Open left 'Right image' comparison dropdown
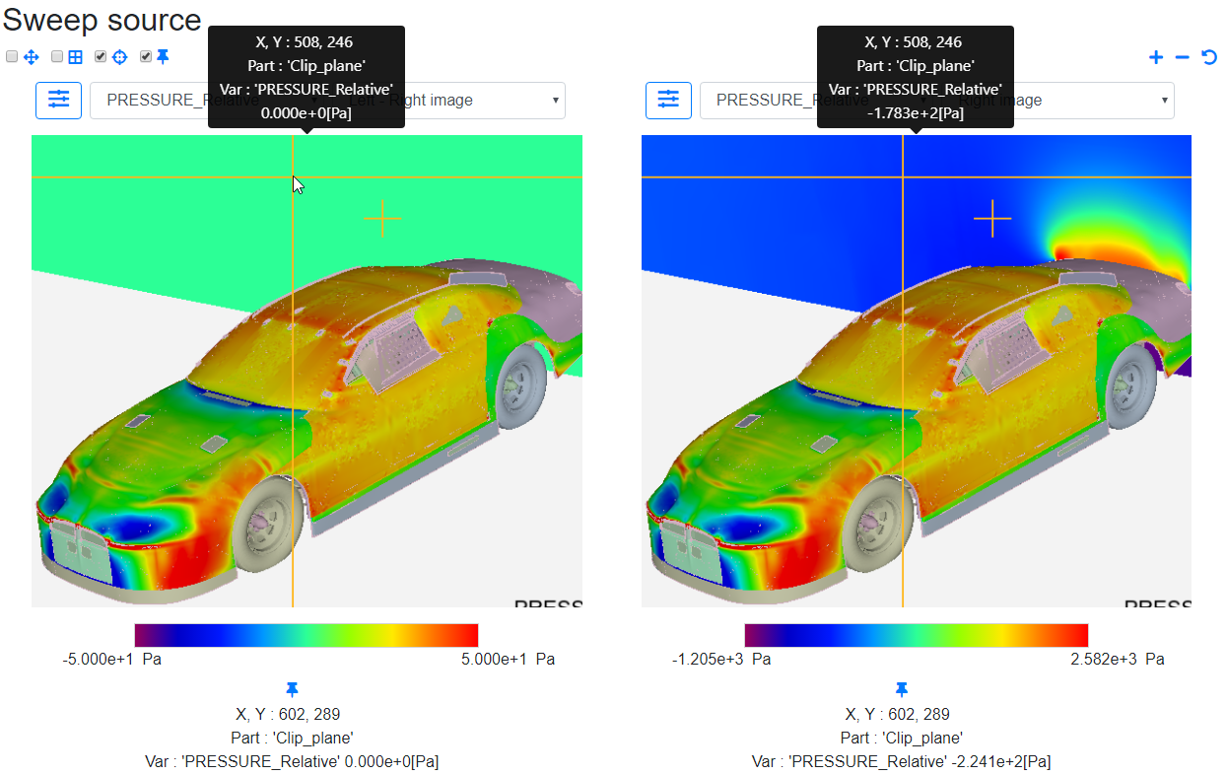 pyautogui.click(x=447, y=100)
